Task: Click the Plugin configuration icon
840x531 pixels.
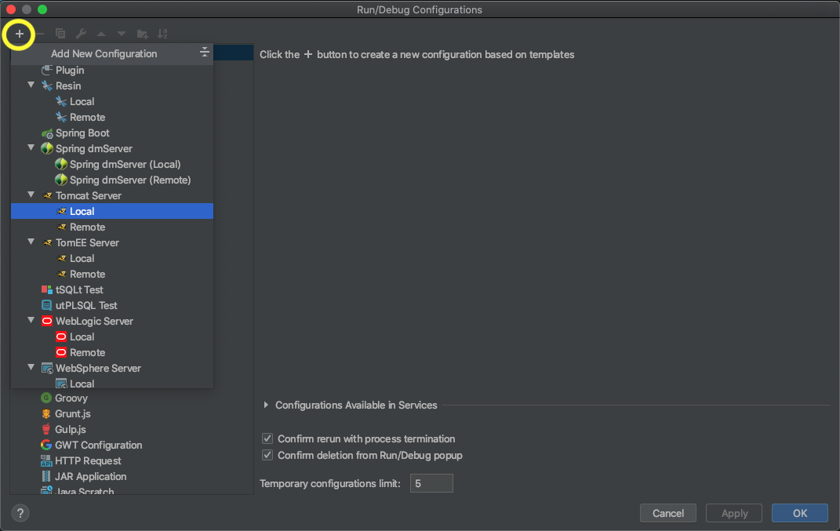Action: [x=47, y=70]
